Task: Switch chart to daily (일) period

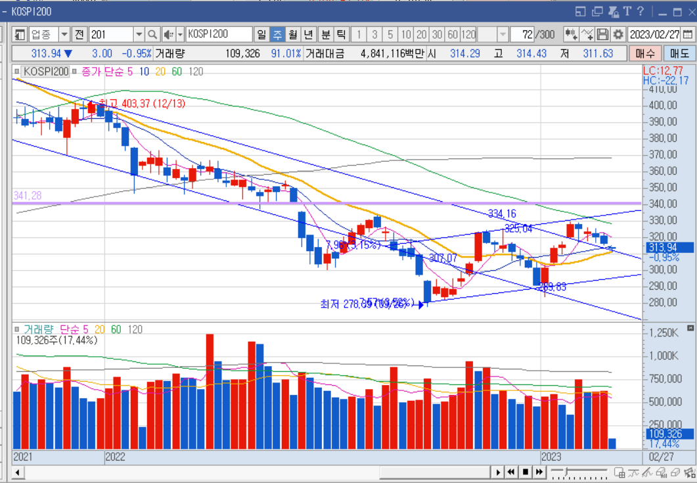Action: [x=261, y=34]
